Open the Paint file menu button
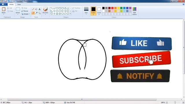 click(x=4, y=4)
